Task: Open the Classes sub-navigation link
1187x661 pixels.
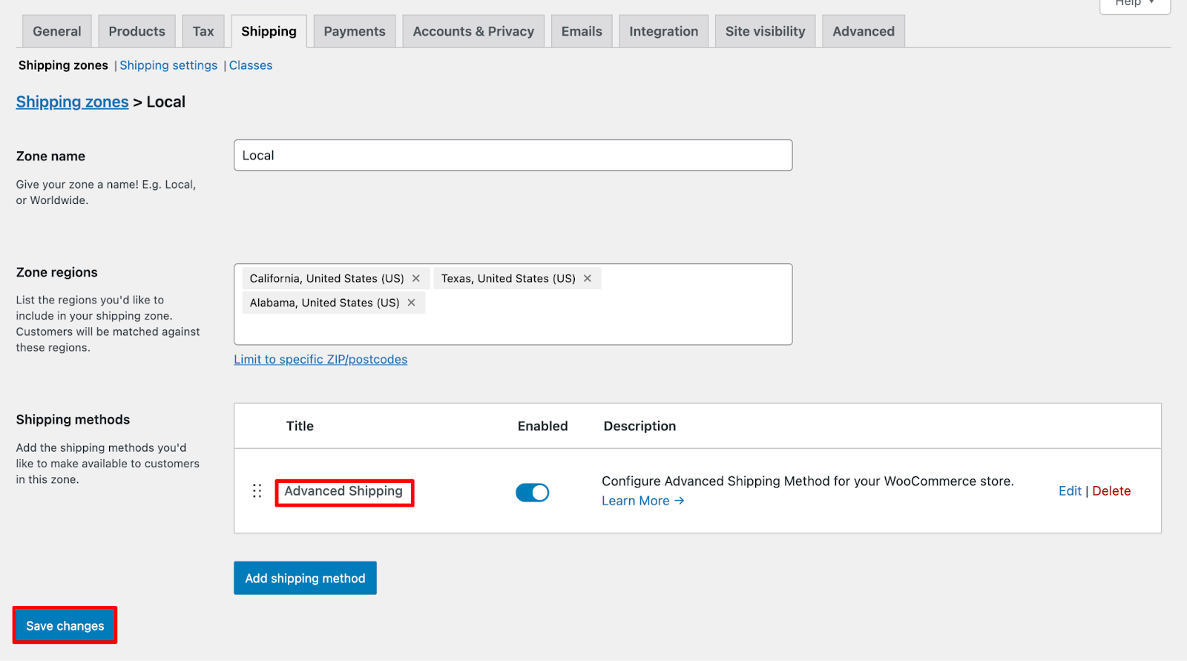Action: (x=251, y=65)
